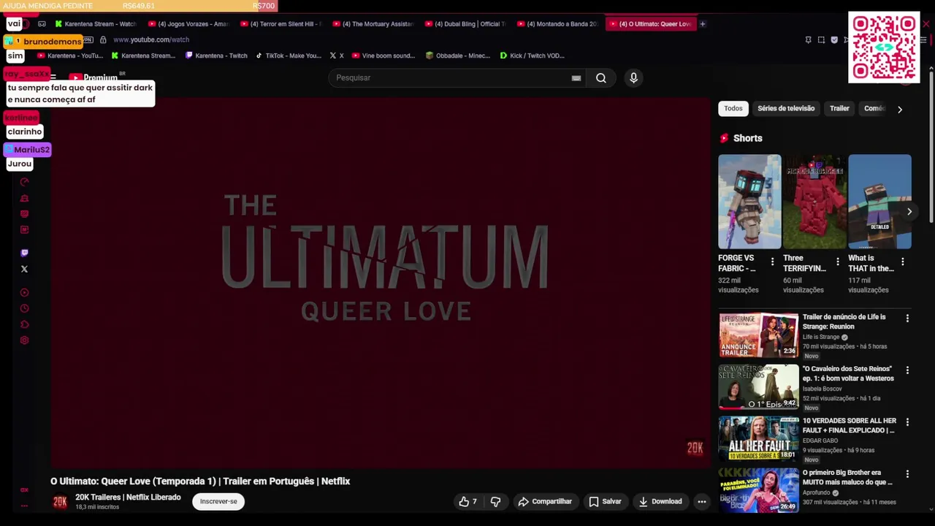This screenshot has width=935, height=526.
Task: Switch to Karentena Stream browser tab
Action: (x=96, y=23)
